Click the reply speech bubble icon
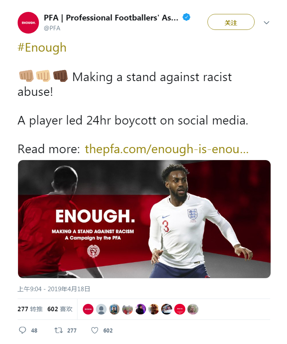Image resolution: width=287 pixels, height=344 pixels. pyautogui.click(x=23, y=330)
